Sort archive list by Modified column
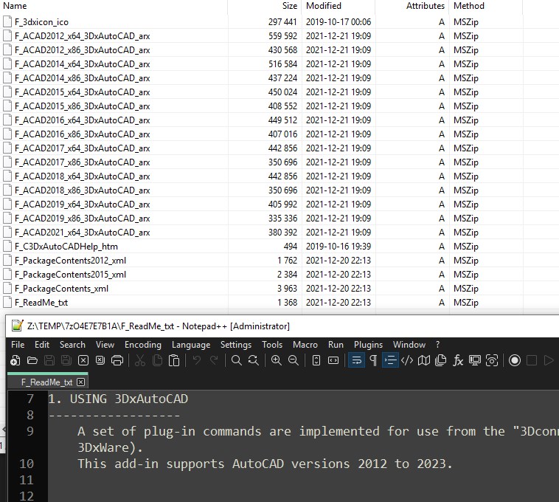Screen dimensions: 559x502 coord(324,6)
